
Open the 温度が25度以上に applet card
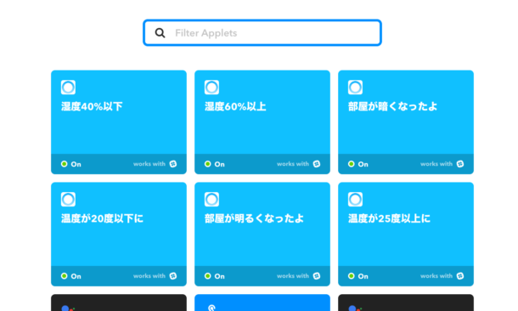[406, 234]
